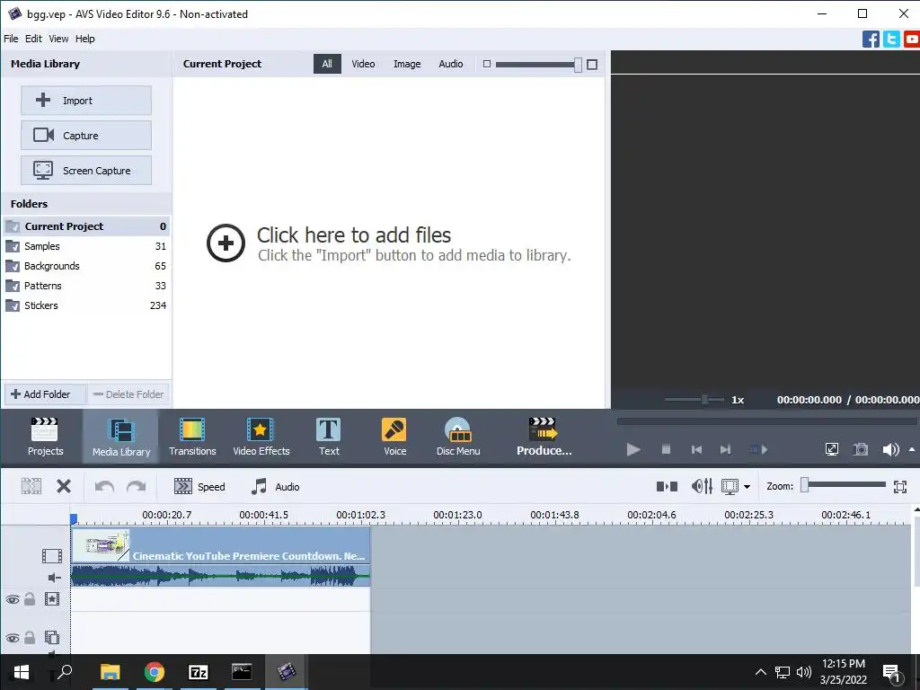Image resolution: width=920 pixels, height=690 pixels.
Task: Click the Play button in the preview
Action: (633, 449)
